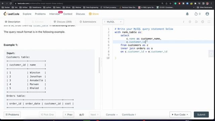Click the browser address bar
The height and width of the screenshot is (121, 215).
click(88, 3)
